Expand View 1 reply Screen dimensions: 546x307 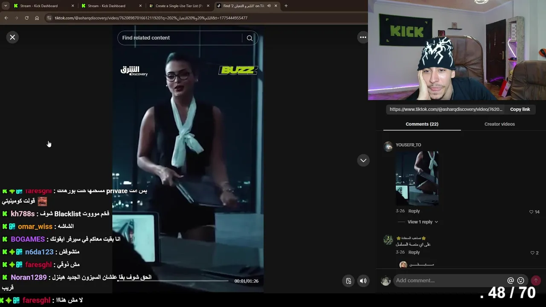(422, 222)
